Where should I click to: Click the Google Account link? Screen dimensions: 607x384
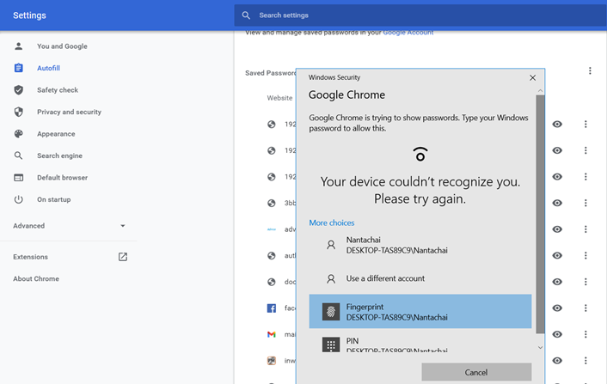[x=408, y=33]
